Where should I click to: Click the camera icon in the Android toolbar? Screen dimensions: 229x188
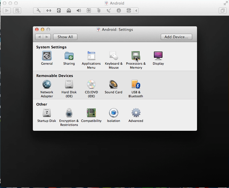(x=89, y=11)
